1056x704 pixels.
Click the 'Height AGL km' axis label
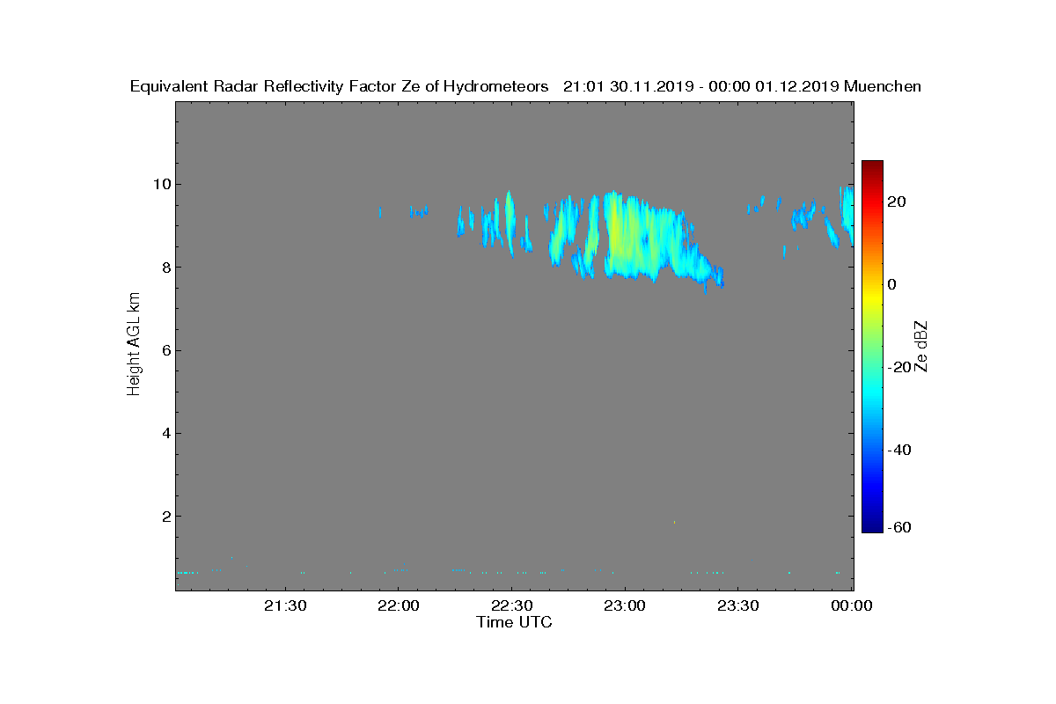[134, 345]
